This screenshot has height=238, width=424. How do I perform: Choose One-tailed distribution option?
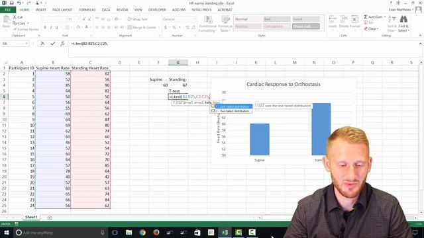tap(231, 106)
